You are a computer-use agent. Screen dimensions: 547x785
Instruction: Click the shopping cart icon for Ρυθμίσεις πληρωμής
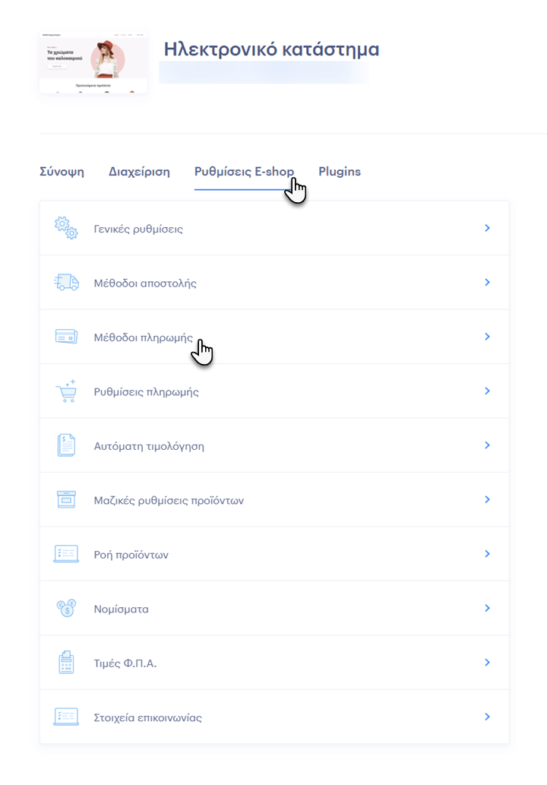(x=66, y=391)
